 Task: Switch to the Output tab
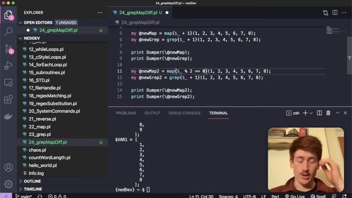click(x=152, y=113)
